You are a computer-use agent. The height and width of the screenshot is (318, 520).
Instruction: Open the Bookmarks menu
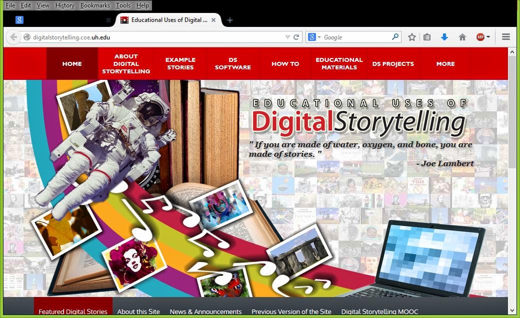click(x=95, y=5)
